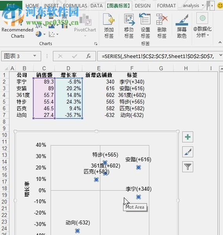Viewport: 223px width, 235px height.
Task: Select column D header
Action: (68, 68)
